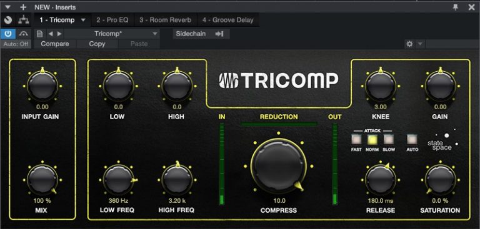Viewport: 480px width, 229px height.
Task: Select the FAST attack button
Action: (356, 139)
